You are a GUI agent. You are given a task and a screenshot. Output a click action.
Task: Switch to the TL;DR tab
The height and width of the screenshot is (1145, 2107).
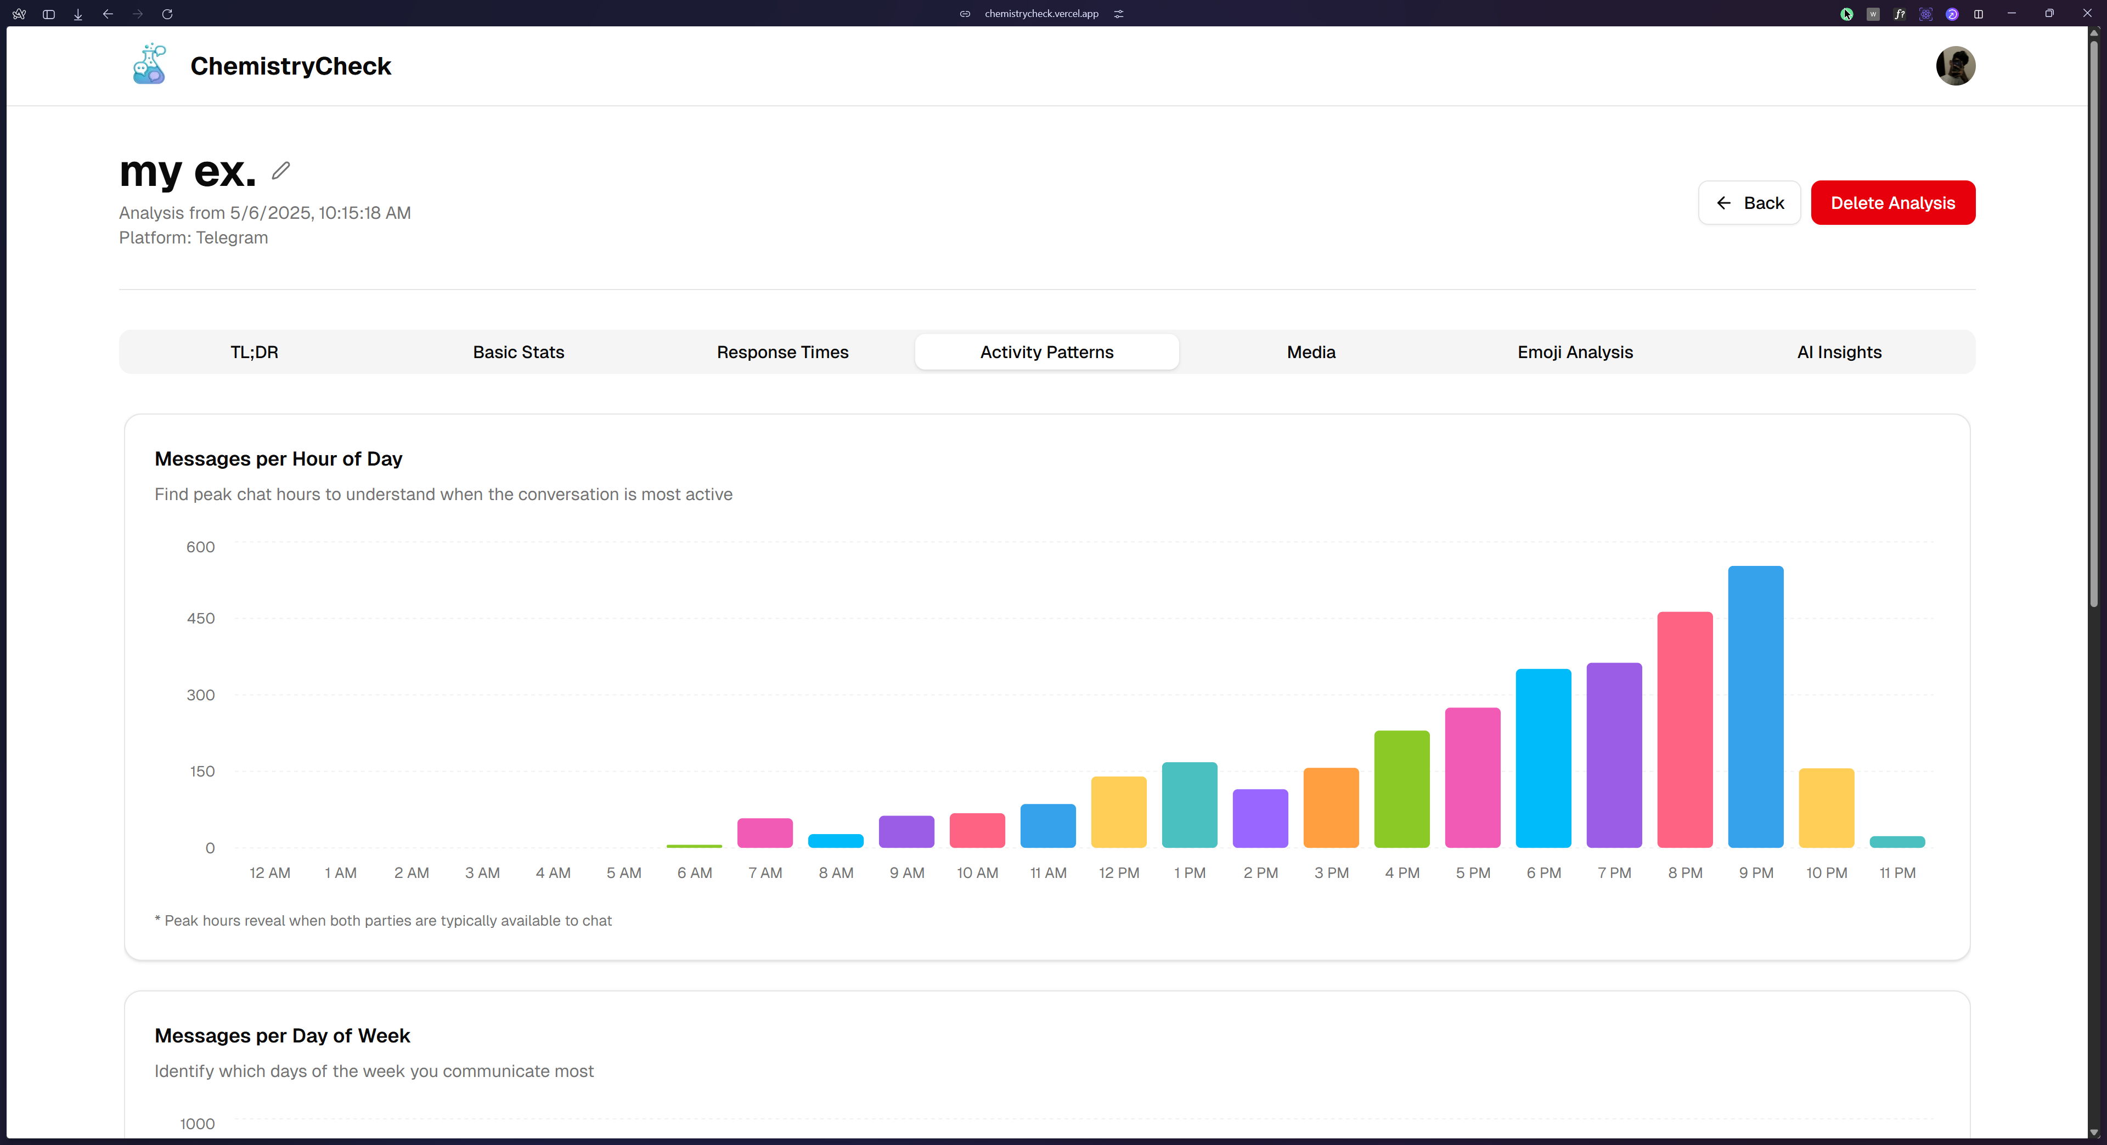click(x=255, y=352)
